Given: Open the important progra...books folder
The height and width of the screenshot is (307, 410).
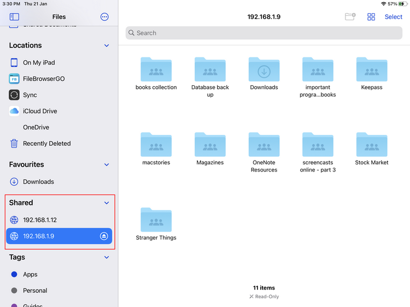Looking at the screenshot, I should pyautogui.click(x=318, y=78).
